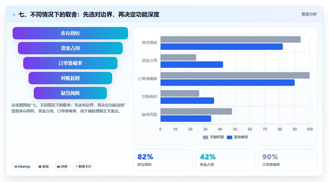Click the x-axis value 0
Image resolution: width=329 pixels, height=182 pixels.
click(160, 129)
